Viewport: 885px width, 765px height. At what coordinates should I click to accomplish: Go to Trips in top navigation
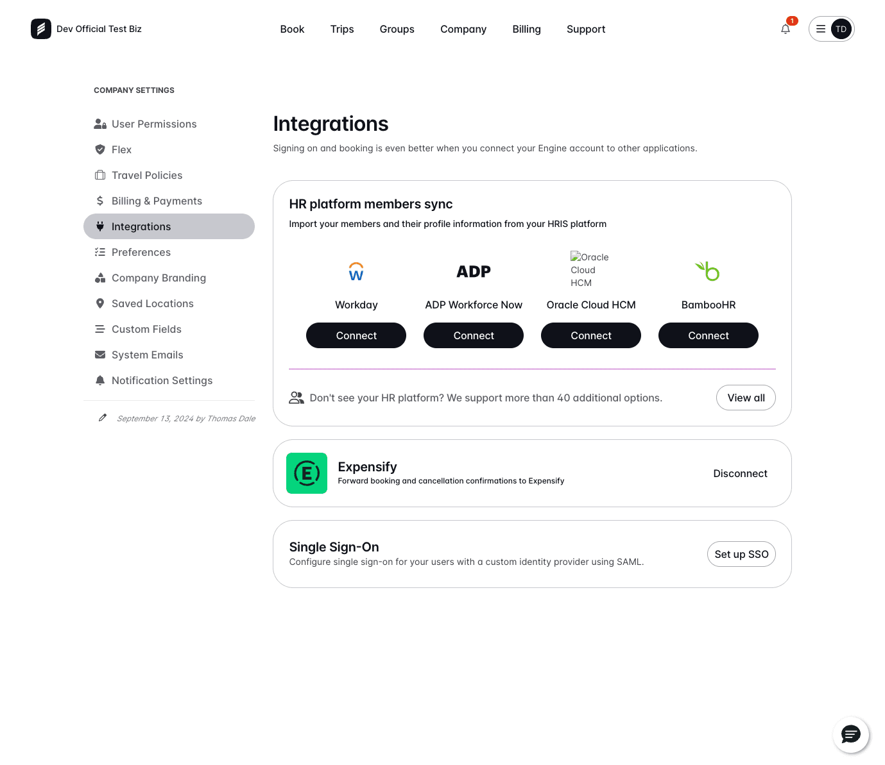click(x=342, y=29)
